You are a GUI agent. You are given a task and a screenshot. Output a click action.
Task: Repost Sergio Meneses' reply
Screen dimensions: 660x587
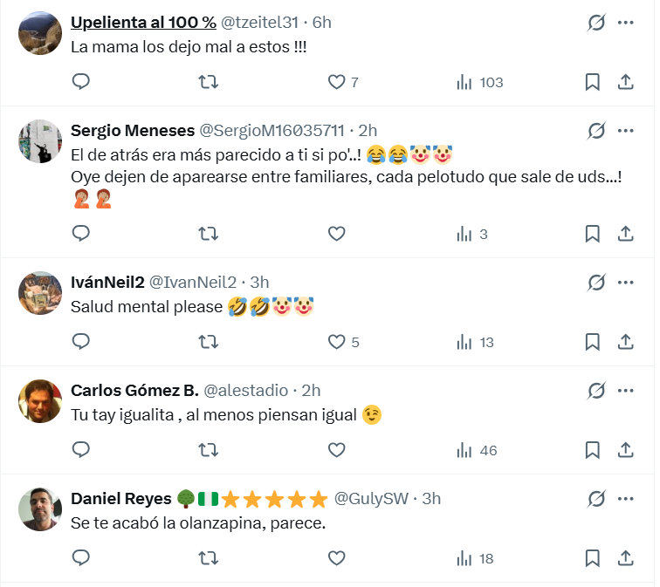point(209,234)
